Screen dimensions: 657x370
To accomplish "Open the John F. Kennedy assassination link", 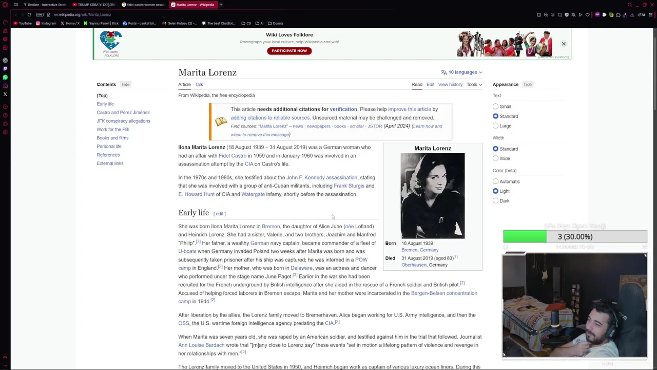I will tap(322, 177).
